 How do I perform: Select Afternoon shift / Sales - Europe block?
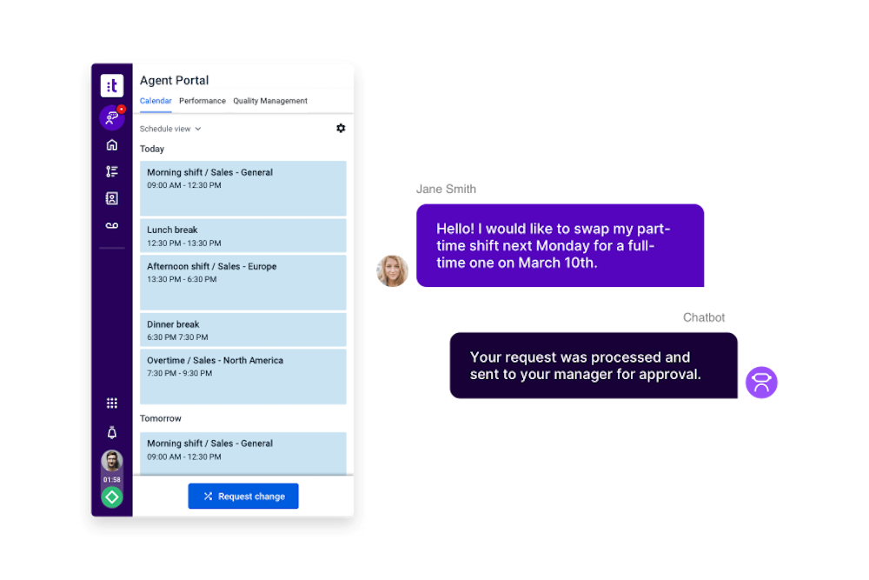243,283
